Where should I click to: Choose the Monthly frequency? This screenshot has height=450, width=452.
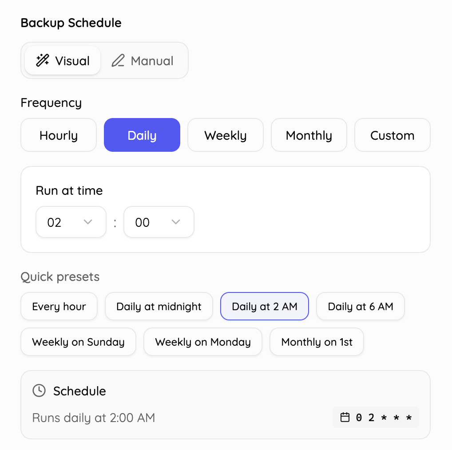[309, 135]
